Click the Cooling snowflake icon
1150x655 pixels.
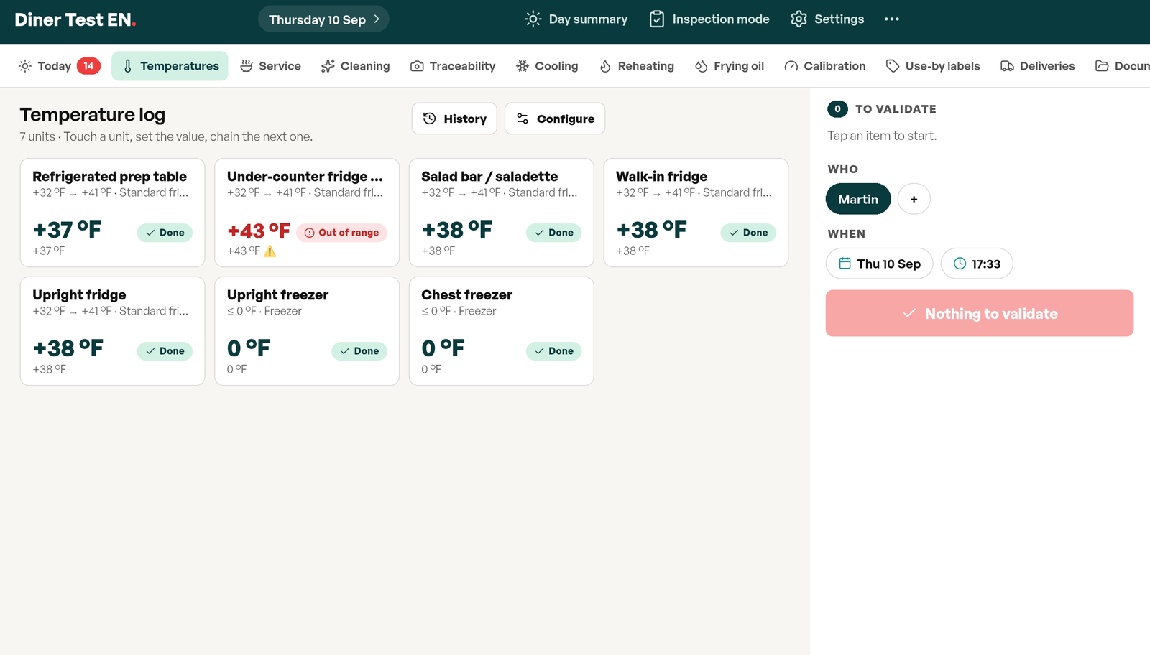coord(523,66)
